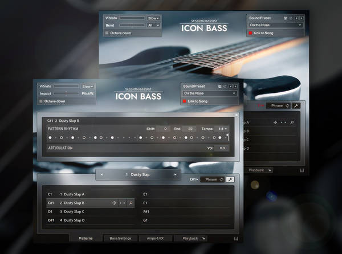Toggle Link to Song in the back window
Screen dimensions: 342x254
click(250, 33)
